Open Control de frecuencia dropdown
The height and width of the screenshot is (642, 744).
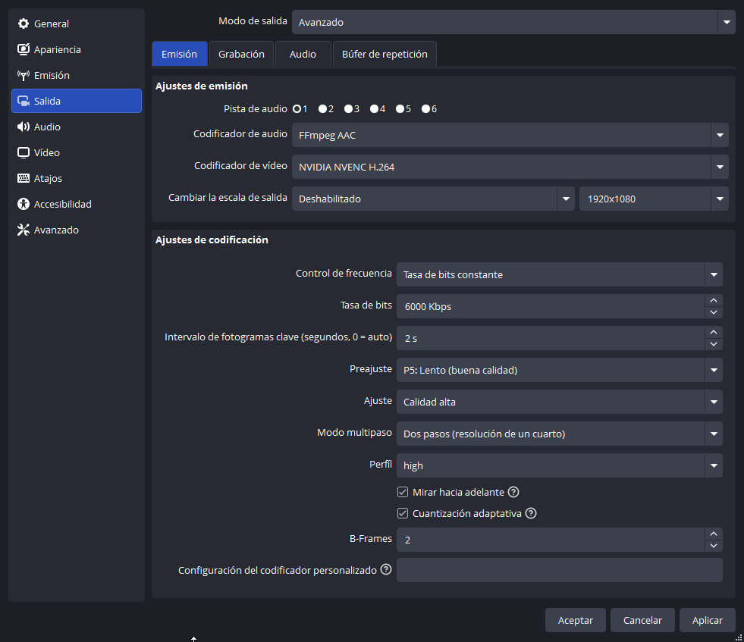tap(560, 274)
